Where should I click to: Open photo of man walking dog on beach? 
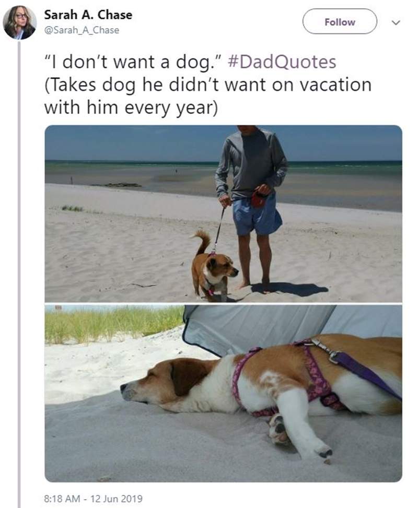pos(223,214)
